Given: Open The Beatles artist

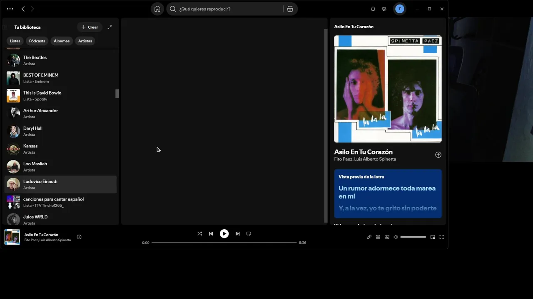Looking at the screenshot, I should pyautogui.click(x=60, y=60).
